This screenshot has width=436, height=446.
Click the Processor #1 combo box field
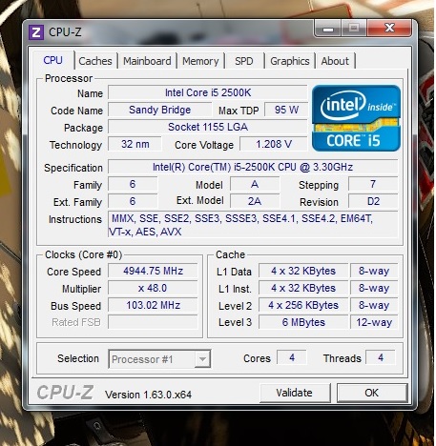click(x=159, y=359)
